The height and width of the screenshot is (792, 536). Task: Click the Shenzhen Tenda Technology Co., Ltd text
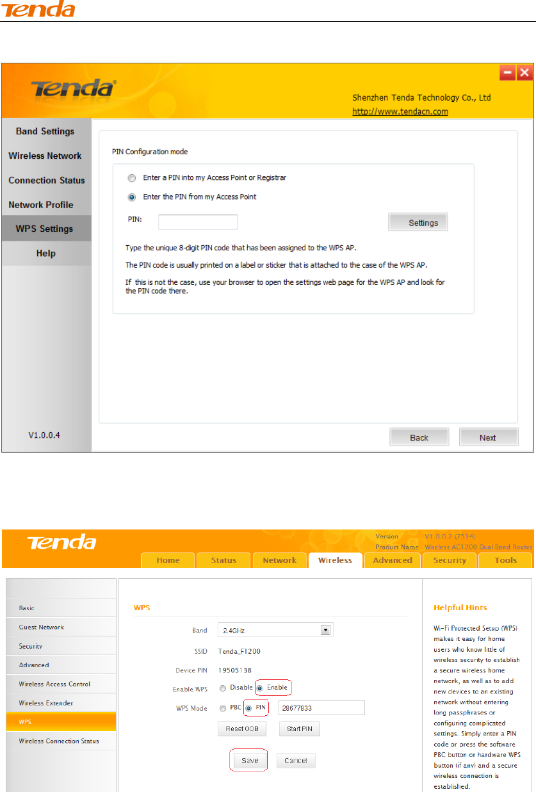coord(421,98)
